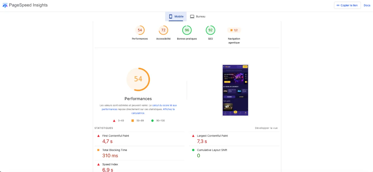Click the 310 ms value
This screenshot has height=172, width=373.
[x=110, y=156]
